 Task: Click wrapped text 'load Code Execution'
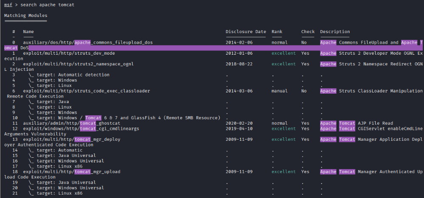point(30,177)
